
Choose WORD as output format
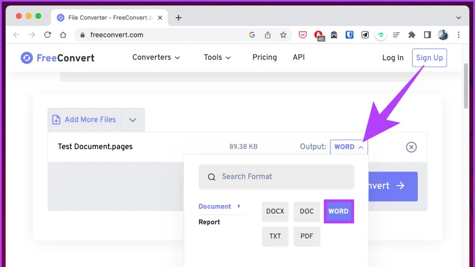[338, 211]
